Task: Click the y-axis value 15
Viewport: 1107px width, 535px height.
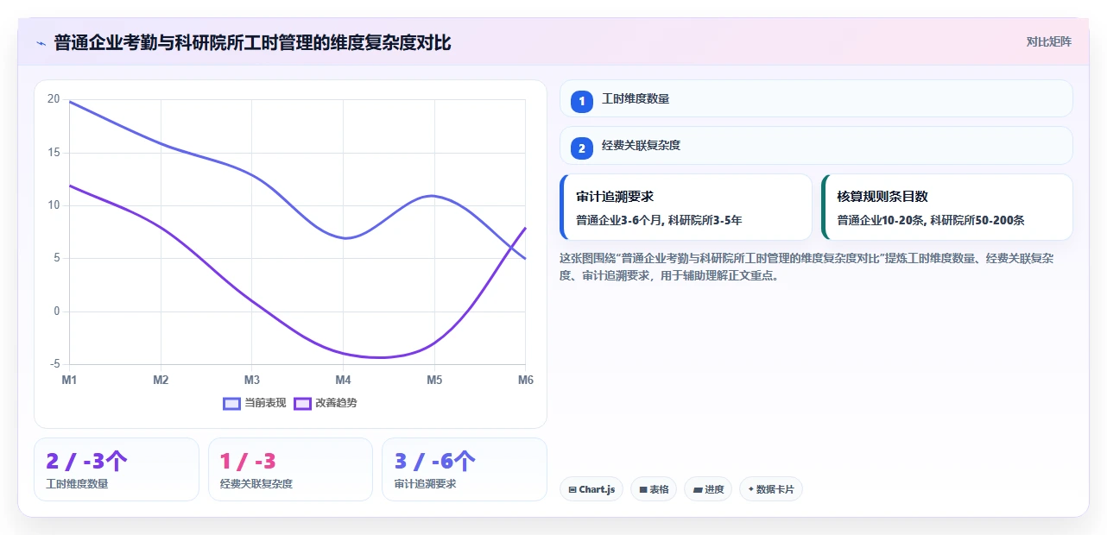Action: 54,153
